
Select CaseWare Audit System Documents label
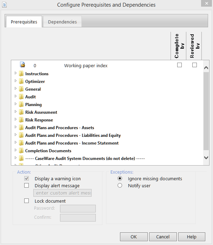tap(85, 159)
